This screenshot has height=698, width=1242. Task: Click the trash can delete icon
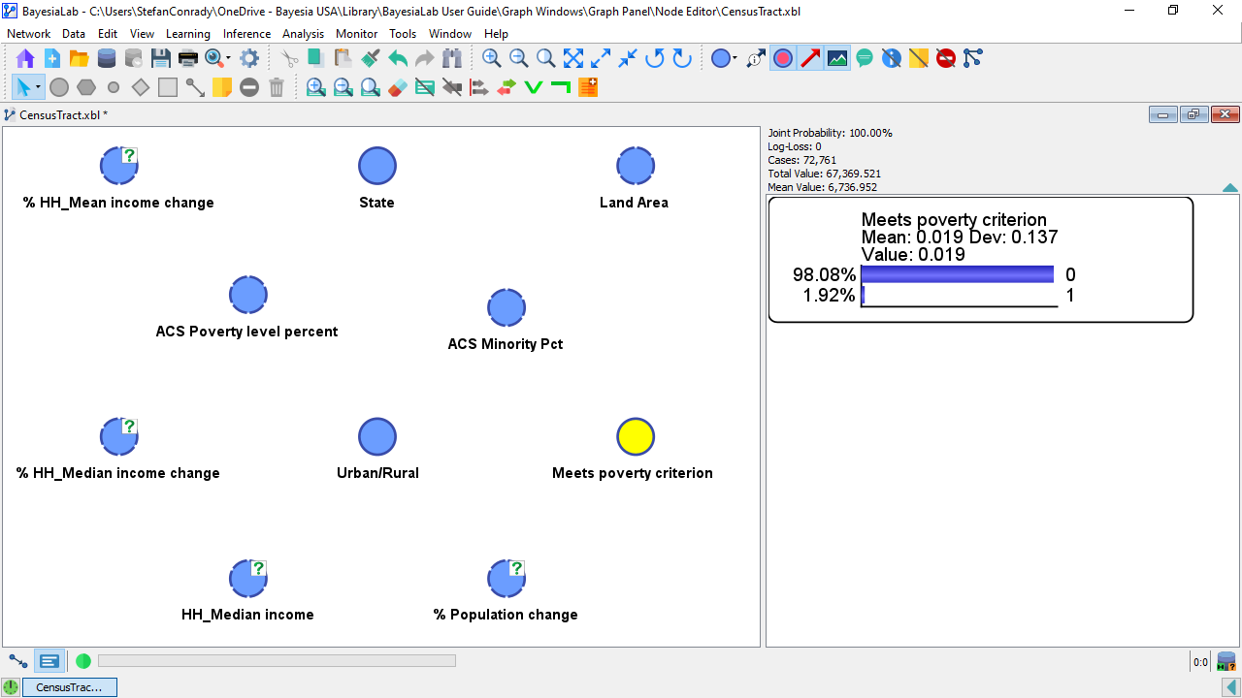277,87
